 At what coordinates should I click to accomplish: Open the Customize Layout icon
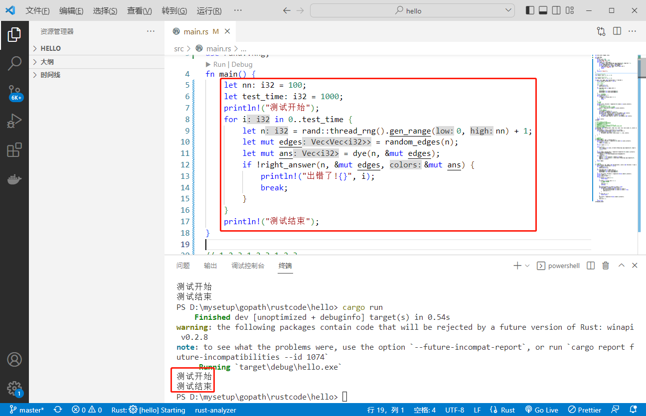click(x=570, y=10)
